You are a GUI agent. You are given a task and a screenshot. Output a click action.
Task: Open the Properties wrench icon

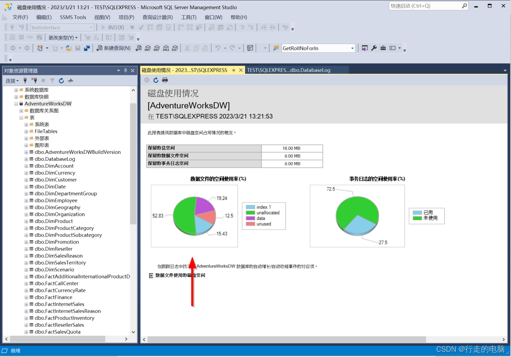click(x=374, y=48)
